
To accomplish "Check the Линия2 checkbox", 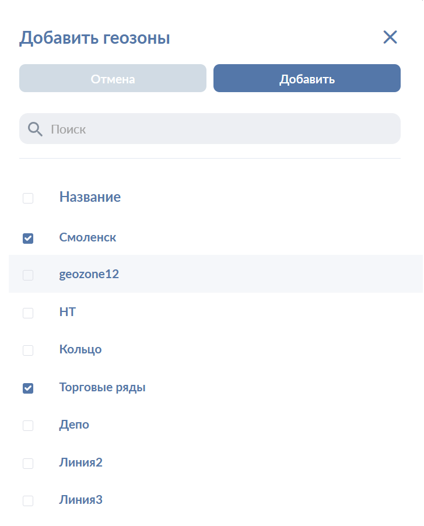I will click(x=28, y=464).
